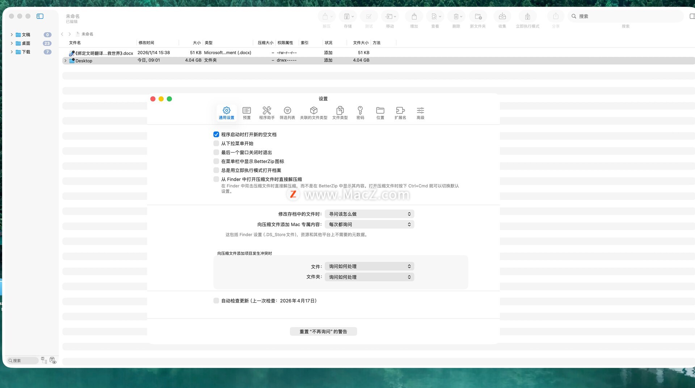This screenshot has height=388, width=695.
Task: Click the 删除 (delete) trash icon
Action: (457, 16)
